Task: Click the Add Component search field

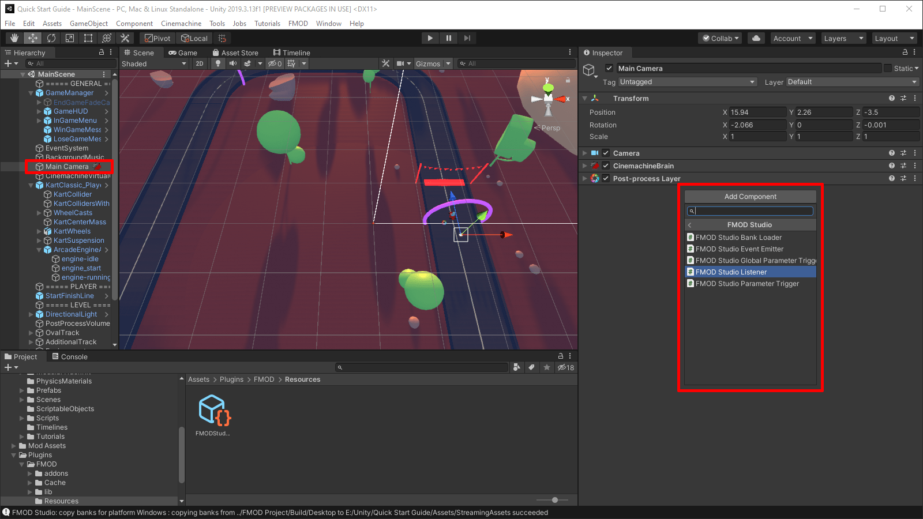Action: pos(751,211)
